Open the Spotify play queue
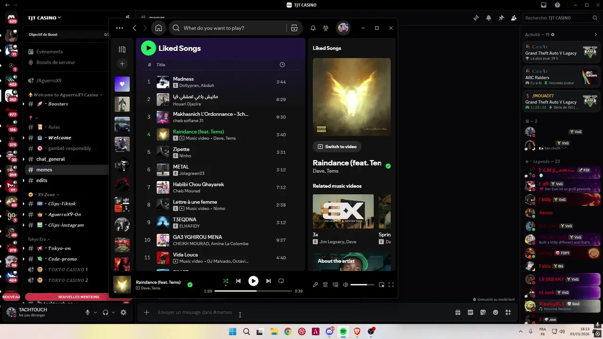 tap(325, 285)
